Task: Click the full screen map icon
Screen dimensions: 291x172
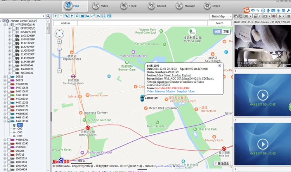Action: (104, 16)
